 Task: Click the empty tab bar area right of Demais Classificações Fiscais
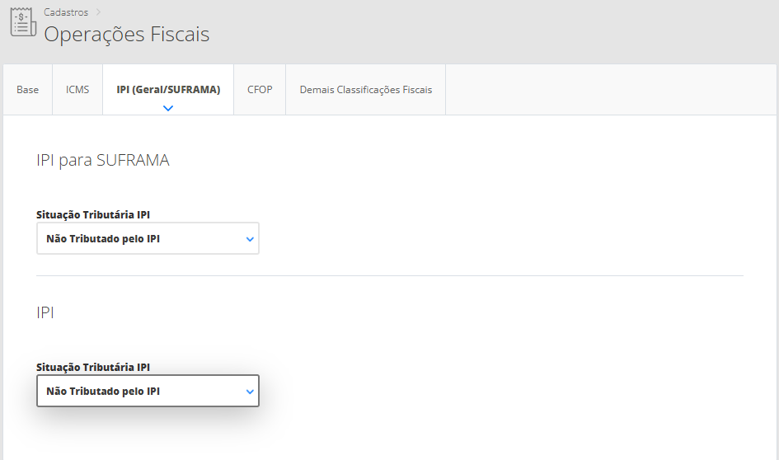pyautogui.click(x=610, y=90)
